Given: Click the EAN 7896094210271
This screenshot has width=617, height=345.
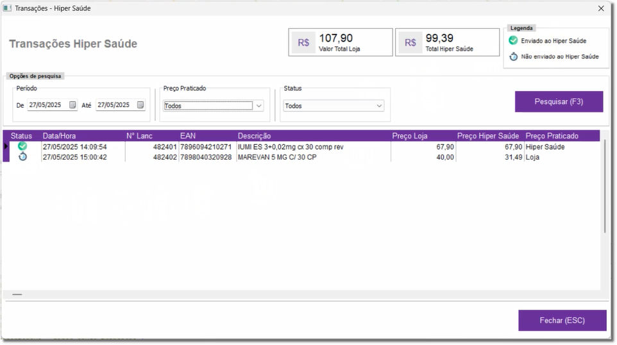Looking at the screenshot, I should click(x=206, y=147).
